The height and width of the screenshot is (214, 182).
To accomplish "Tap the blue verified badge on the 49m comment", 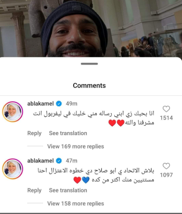I will coord(59,104).
